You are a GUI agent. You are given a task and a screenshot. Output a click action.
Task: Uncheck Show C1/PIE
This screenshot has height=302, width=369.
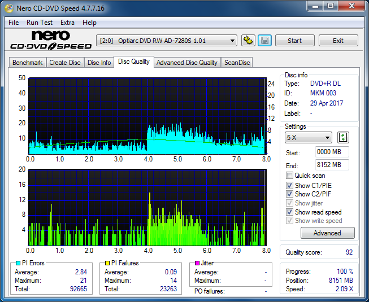[x=289, y=185]
